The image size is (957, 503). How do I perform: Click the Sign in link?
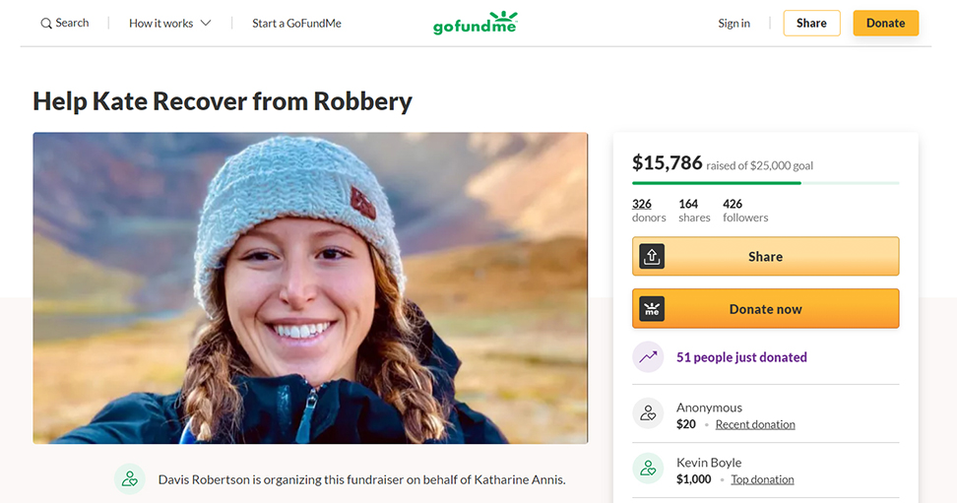click(x=734, y=24)
